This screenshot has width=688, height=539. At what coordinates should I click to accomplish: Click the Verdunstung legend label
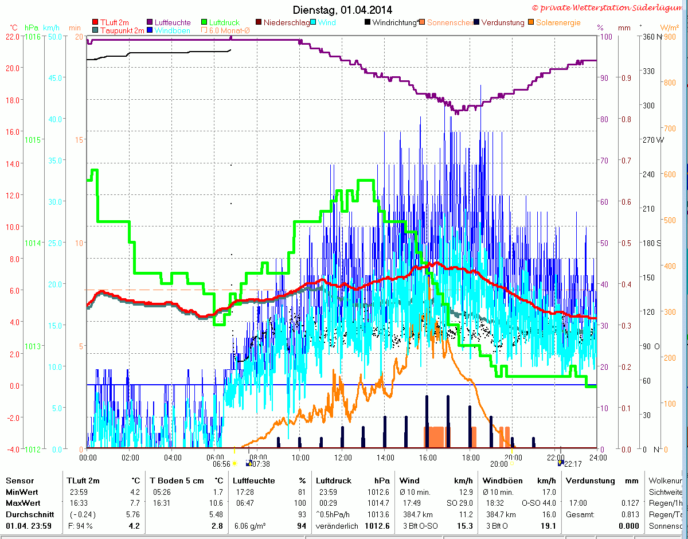coord(503,23)
